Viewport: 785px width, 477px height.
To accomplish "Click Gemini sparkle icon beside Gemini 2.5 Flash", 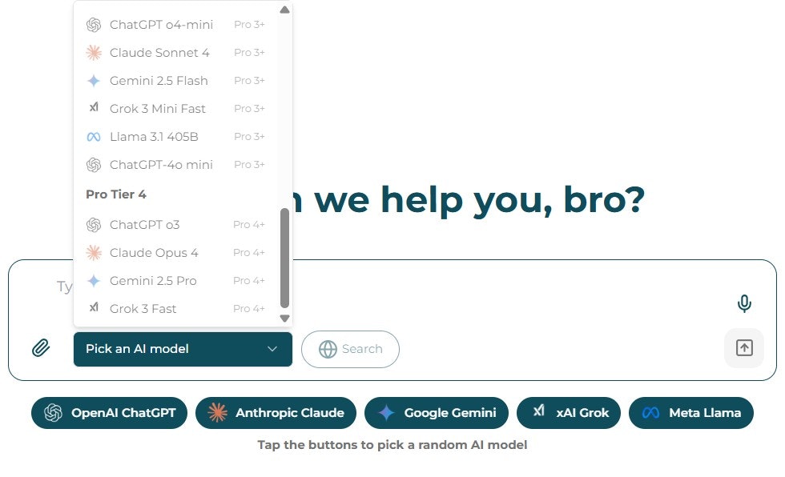I will coord(94,81).
